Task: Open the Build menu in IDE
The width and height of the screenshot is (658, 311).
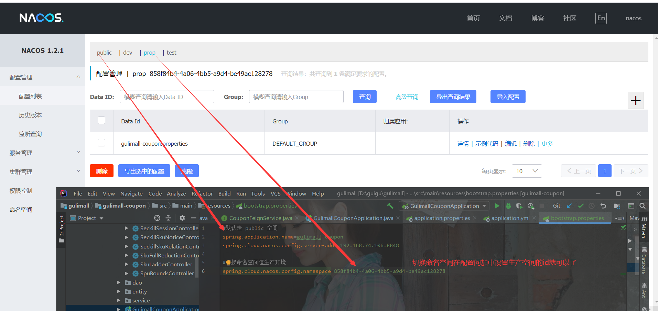Action: tap(224, 193)
